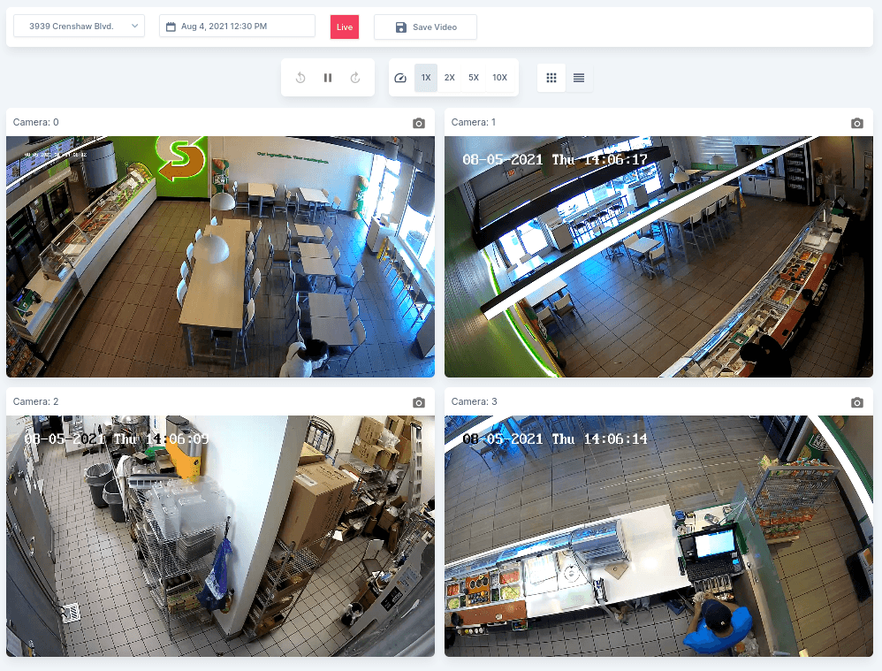Click the rewind 5 seconds icon

[300, 78]
